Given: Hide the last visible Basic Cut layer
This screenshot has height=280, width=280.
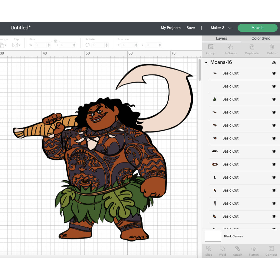Looking at the screenshot, I should pyautogui.click(x=274, y=216).
